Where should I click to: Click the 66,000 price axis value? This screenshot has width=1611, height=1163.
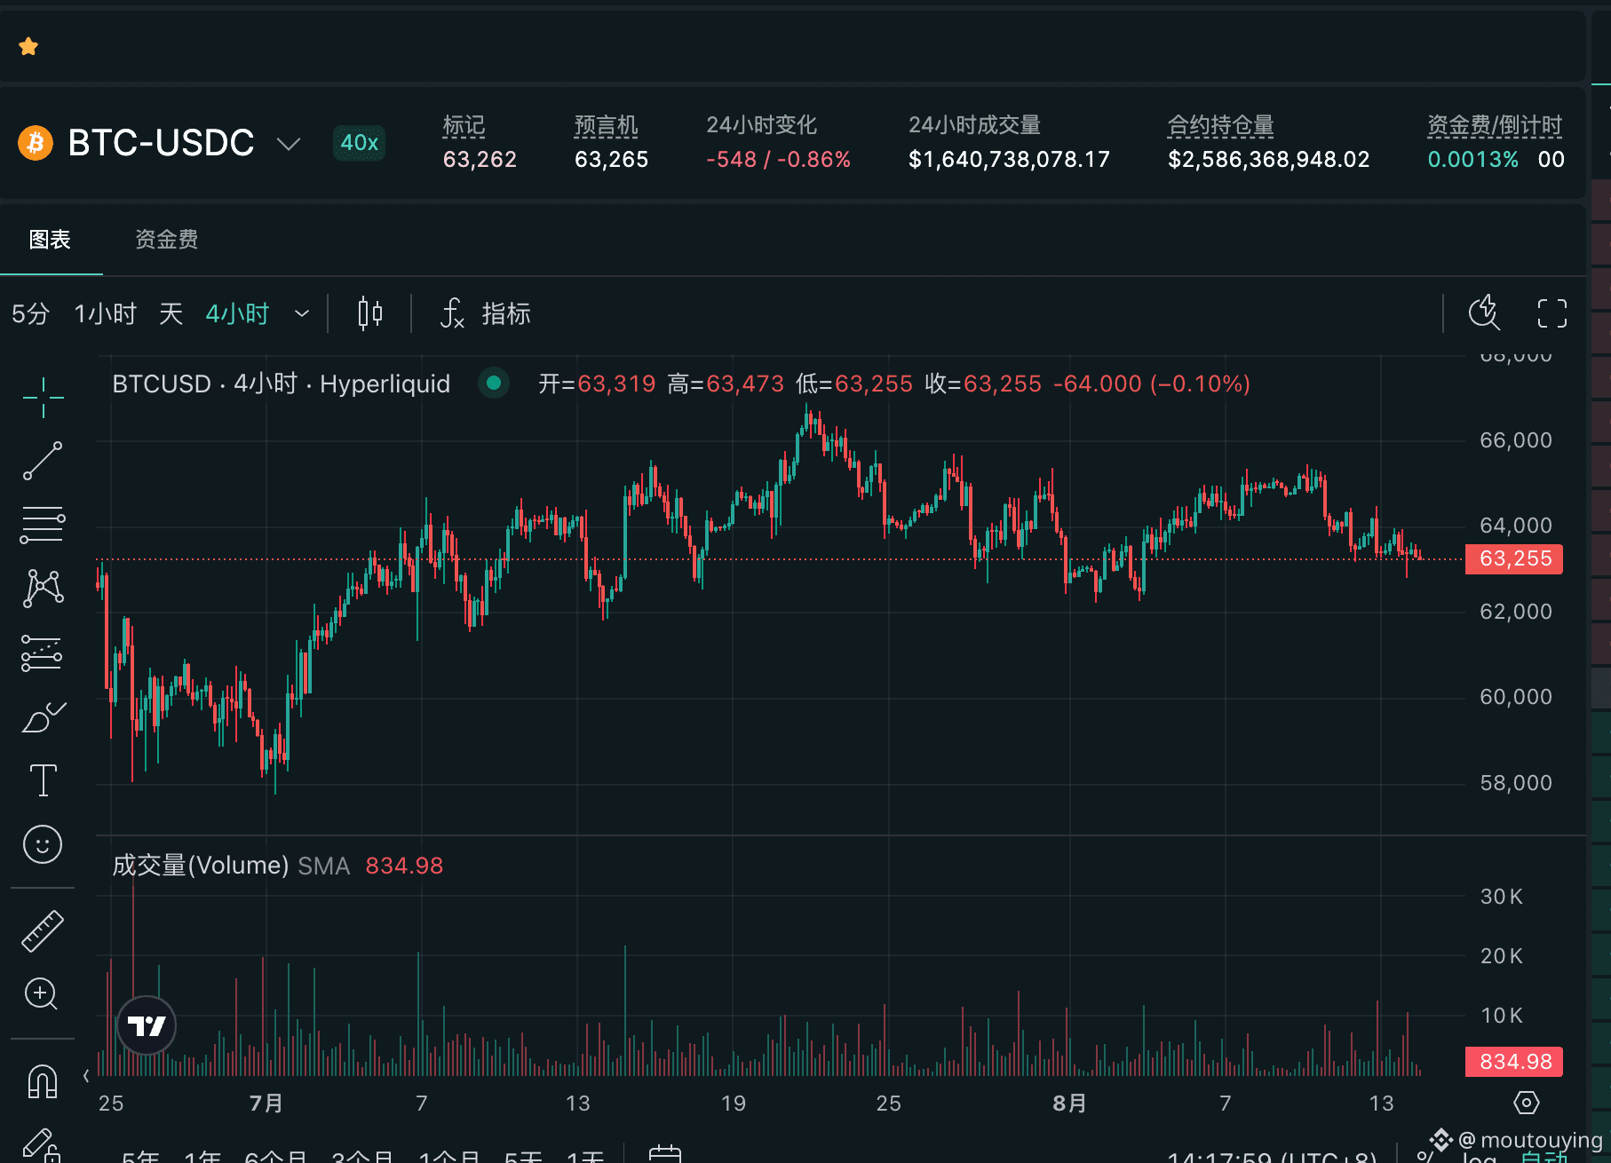[x=1515, y=440]
